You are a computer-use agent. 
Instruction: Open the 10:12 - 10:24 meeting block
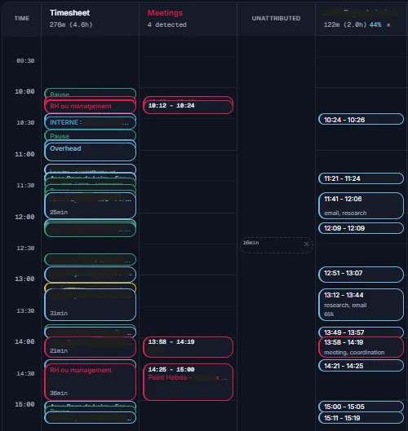click(188, 107)
